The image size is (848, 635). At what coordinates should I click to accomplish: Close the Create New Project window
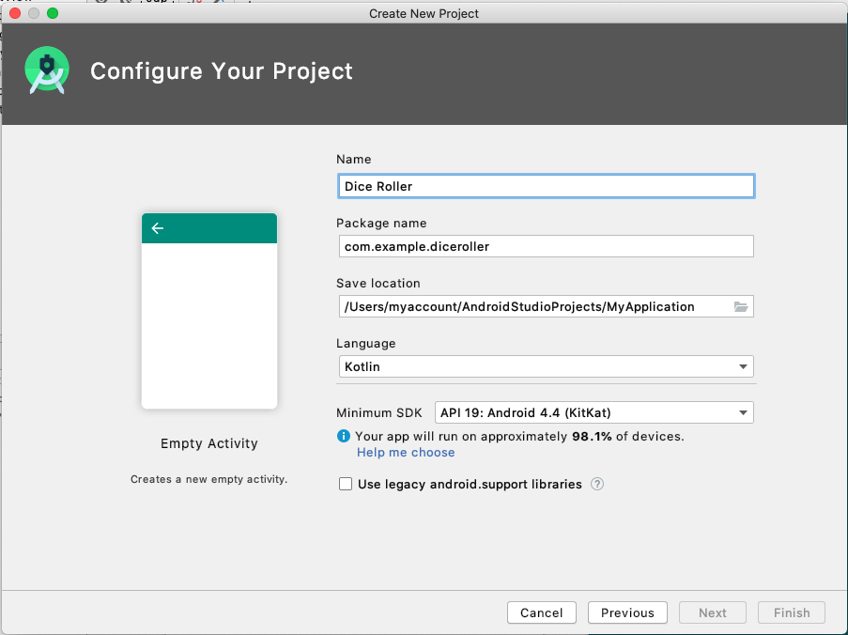click(x=15, y=13)
